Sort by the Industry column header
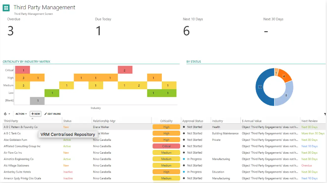Screen dimensions: 327x183 (x=217, y=121)
